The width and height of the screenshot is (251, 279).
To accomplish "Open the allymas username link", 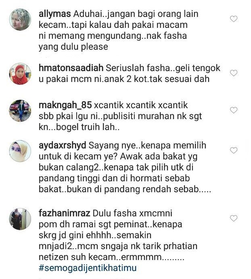I will [55, 14].
